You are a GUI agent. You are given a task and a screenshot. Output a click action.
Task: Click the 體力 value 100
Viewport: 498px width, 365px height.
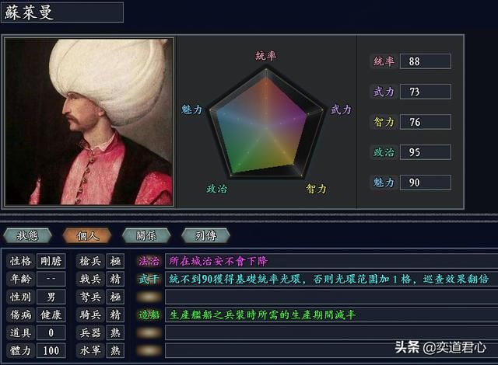click(x=51, y=350)
